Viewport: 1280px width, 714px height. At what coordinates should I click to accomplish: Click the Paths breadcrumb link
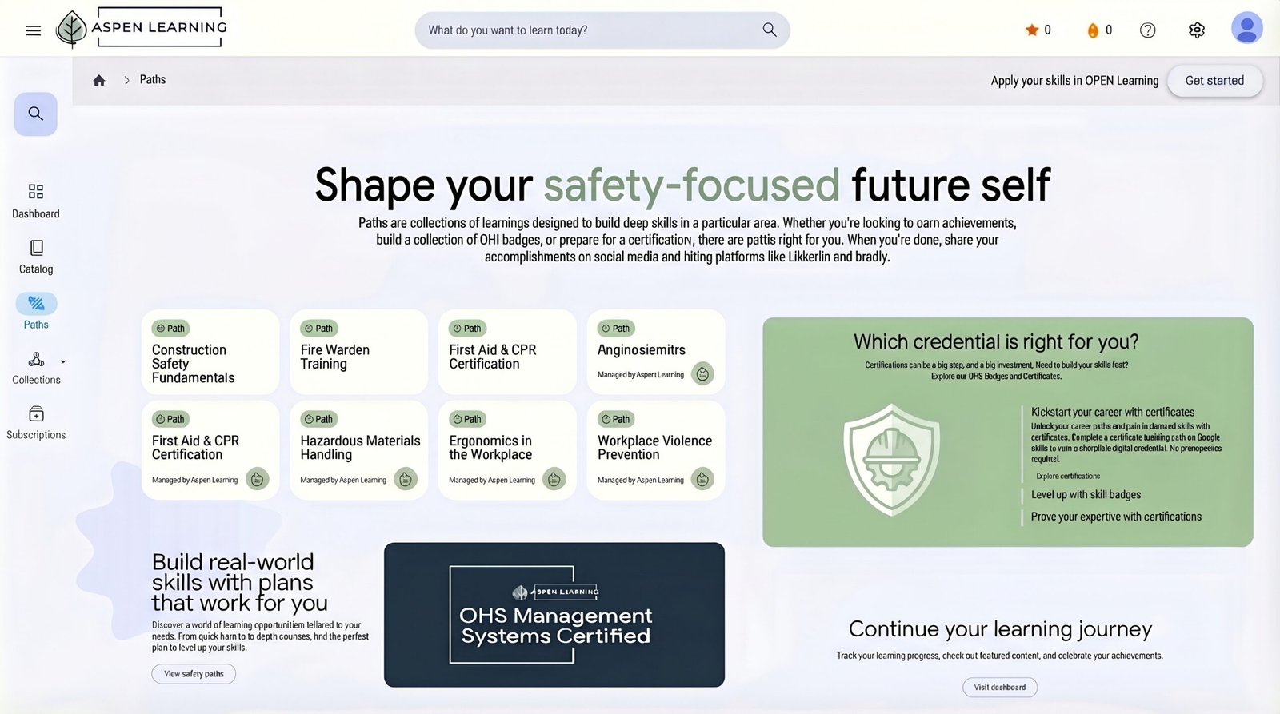click(x=153, y=80)
